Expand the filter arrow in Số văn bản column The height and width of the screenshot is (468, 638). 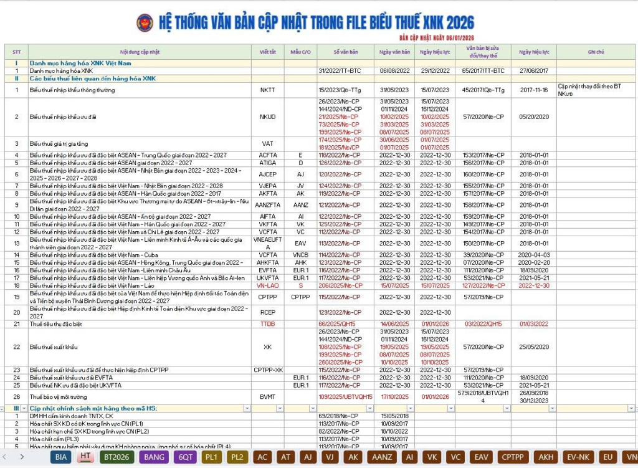pos(369,408)
